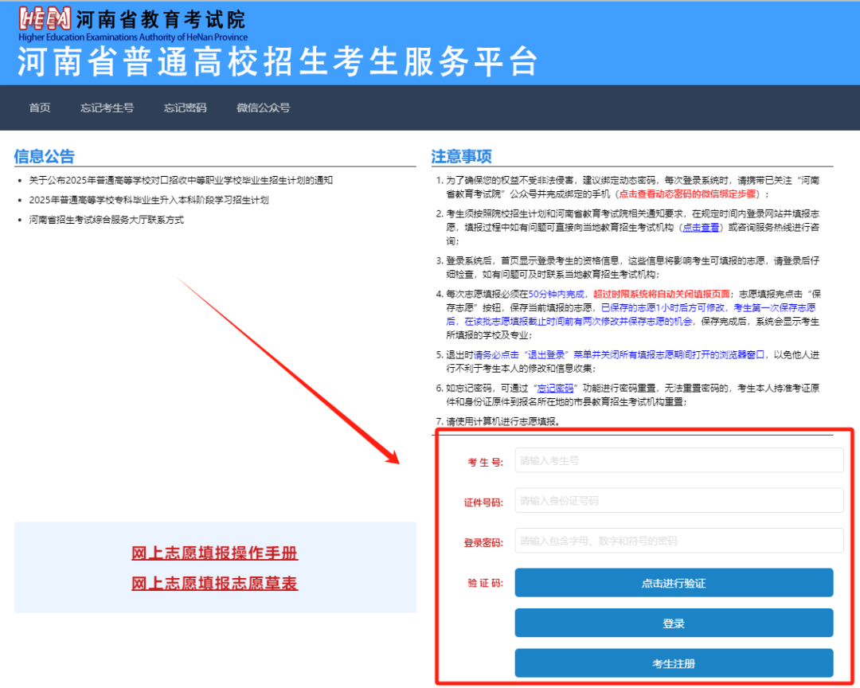Open the 微信公众号 navigation item

pyautogui.click(x=264, y=107)
